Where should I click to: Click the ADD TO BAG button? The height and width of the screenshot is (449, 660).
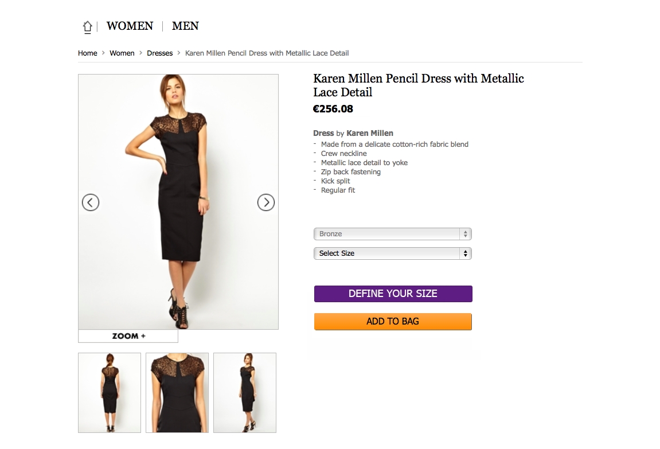[x=393, y=322]
